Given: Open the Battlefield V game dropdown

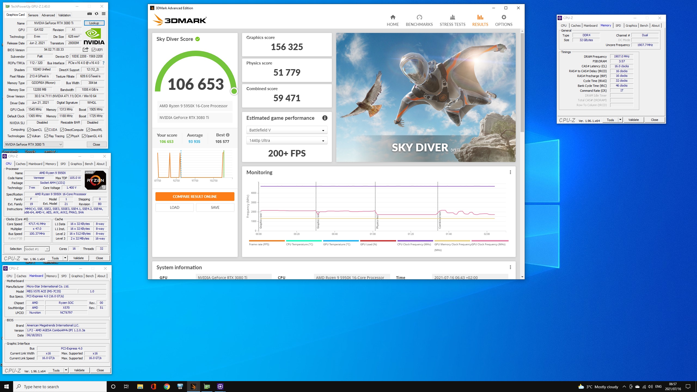Looking at the screenshot, I should point(287,130).
